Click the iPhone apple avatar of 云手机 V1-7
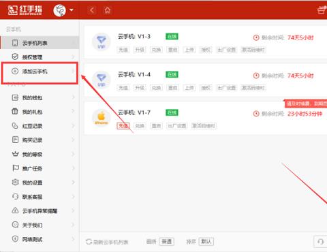This screenshot has width=327, height=252. click(x=102, y=118)
